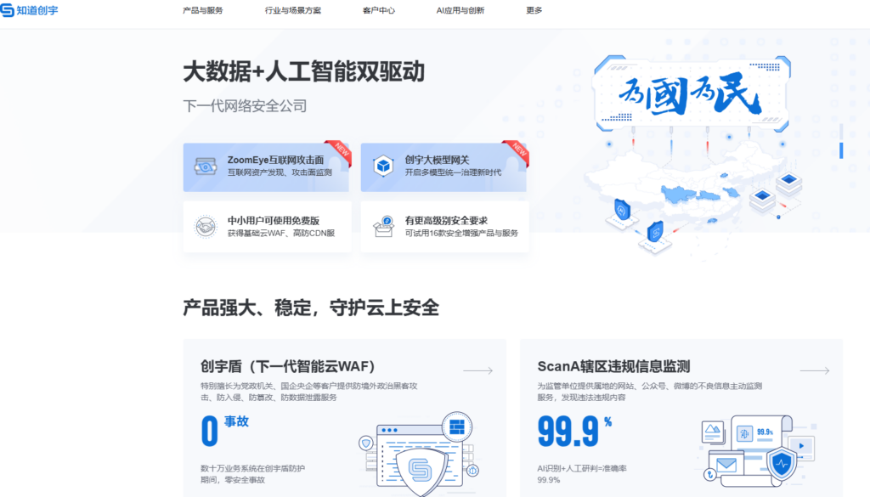Click NEW ribbon on 创宇大模型网关 card

coord(517,151)
